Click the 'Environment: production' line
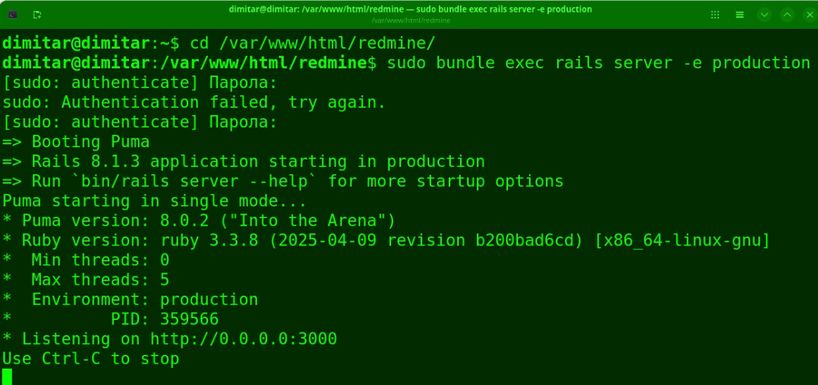 (130, 300)
